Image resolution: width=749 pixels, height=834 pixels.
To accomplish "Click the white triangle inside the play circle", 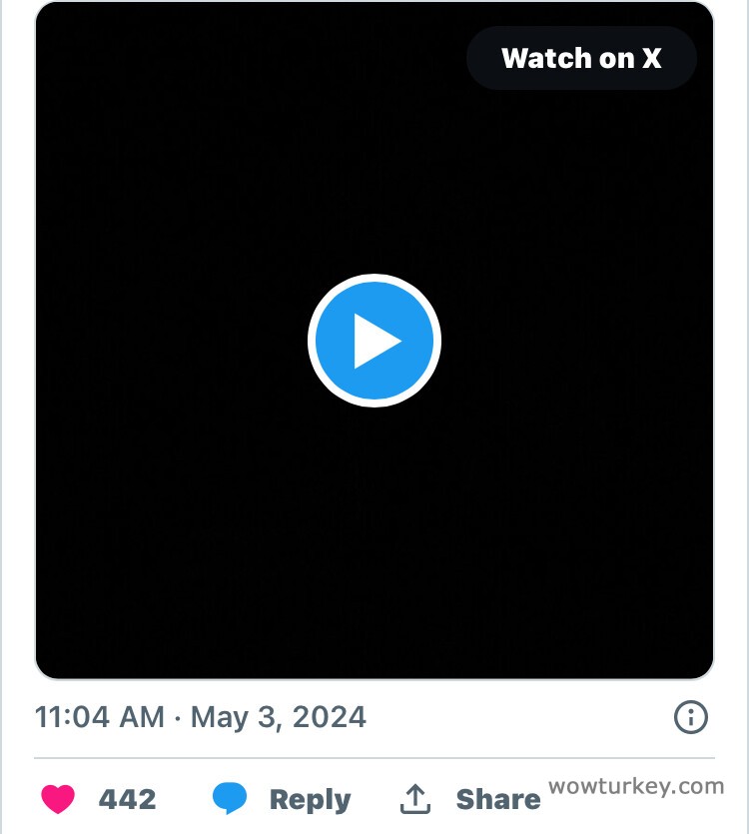I will point(376,342).
